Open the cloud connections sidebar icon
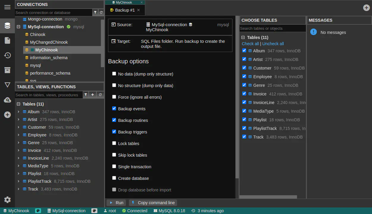 pos(7,100)
